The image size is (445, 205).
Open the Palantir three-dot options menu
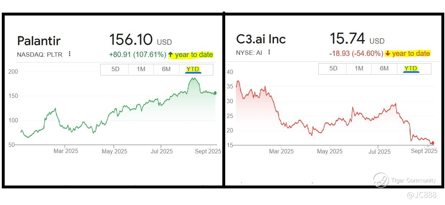click(70, 54)
